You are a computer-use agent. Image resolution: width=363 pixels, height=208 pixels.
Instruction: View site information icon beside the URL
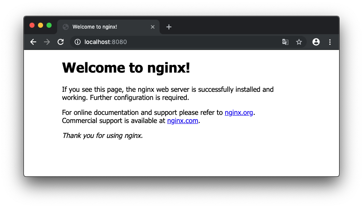[78, 42]
